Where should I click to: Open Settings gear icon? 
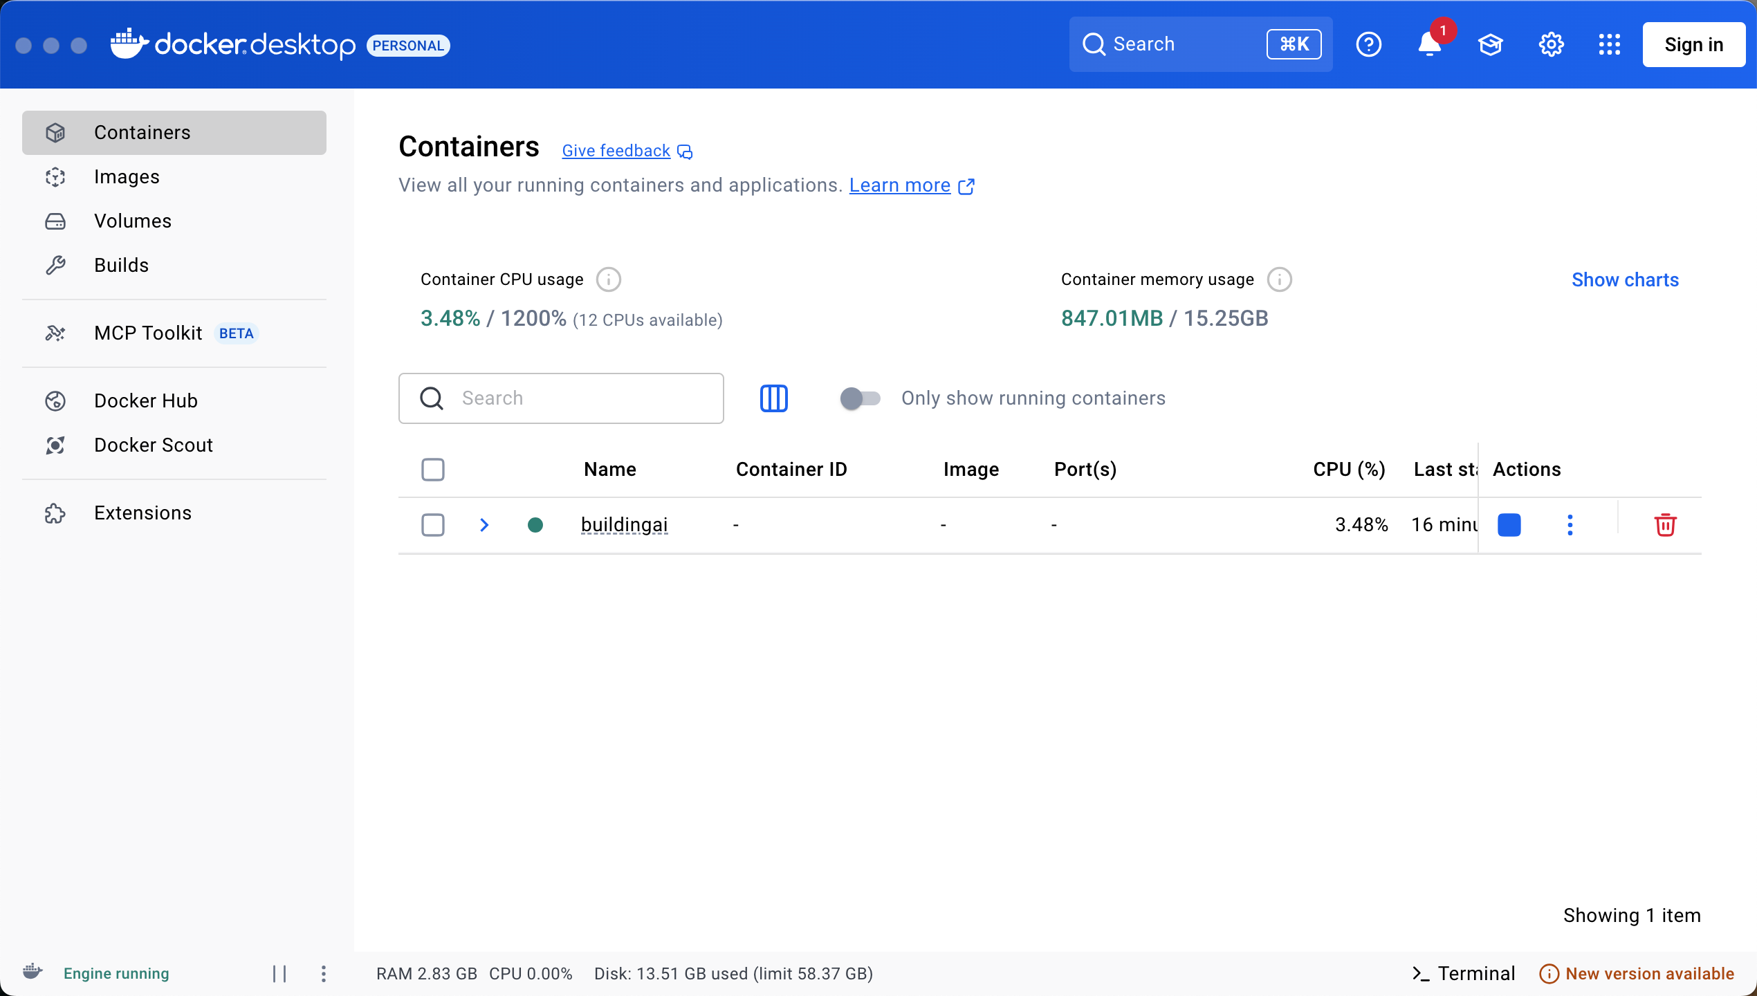1551,44
